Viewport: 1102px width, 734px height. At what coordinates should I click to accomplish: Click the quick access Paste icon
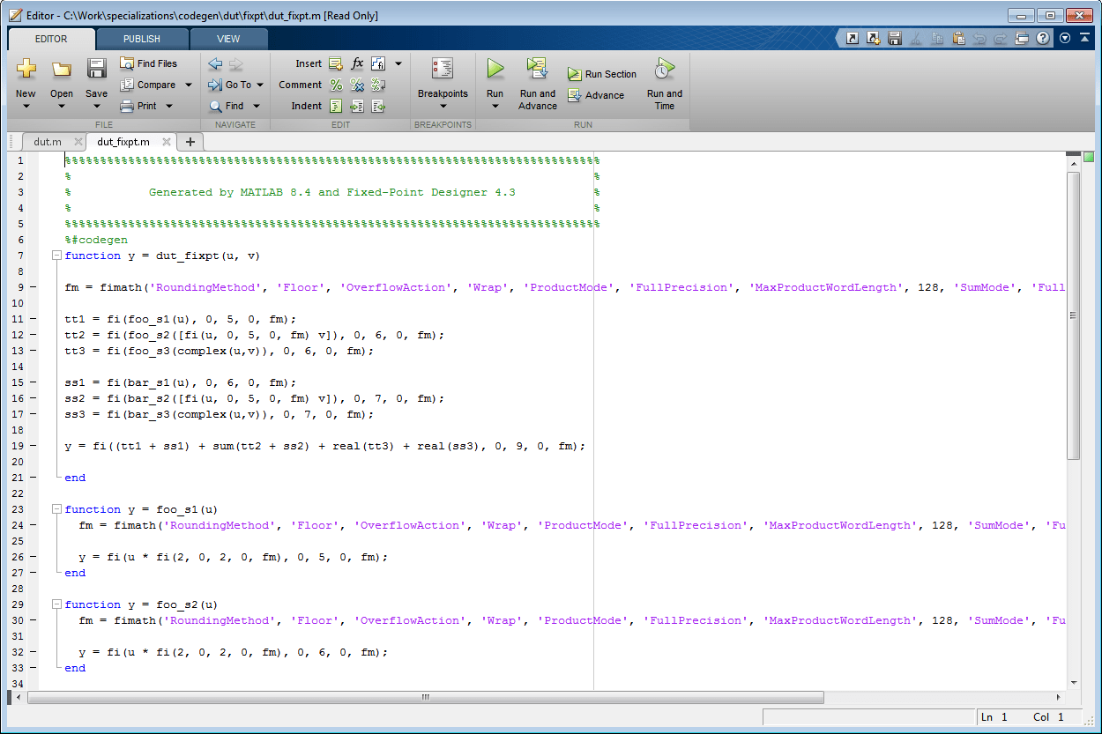click(958, 38)
